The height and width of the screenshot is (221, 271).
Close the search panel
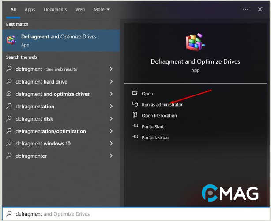point(260,9)
